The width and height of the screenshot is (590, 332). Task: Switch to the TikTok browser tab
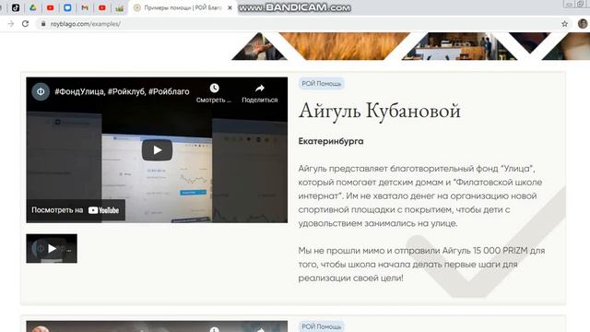[16, 7]
